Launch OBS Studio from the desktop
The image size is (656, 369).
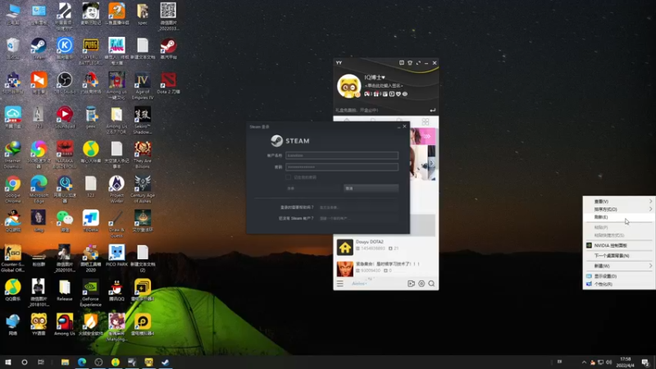(x=65, y=83)
